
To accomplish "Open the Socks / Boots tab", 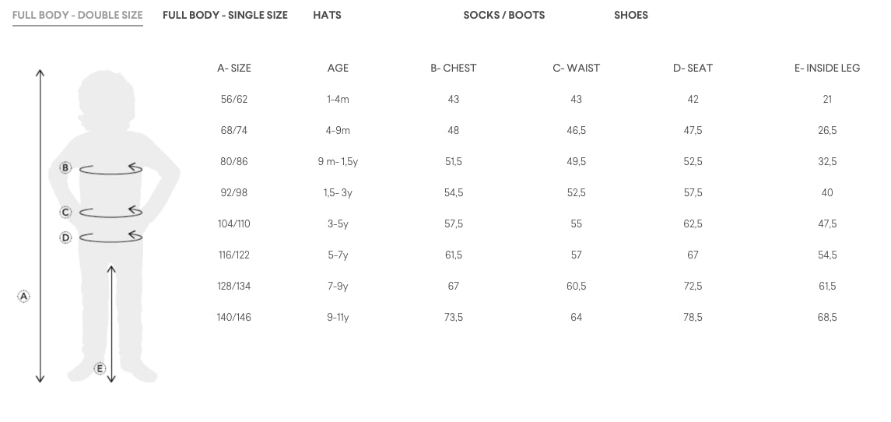I will point(503,15).
